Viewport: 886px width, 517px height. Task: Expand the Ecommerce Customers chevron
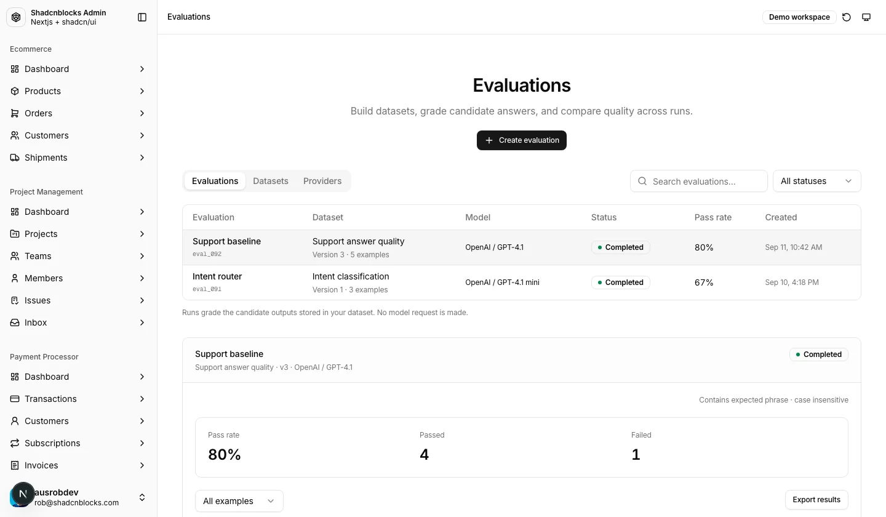coord(142,135)
